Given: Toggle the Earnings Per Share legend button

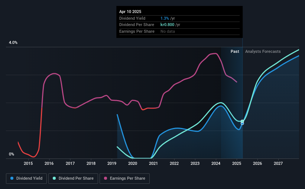Looking at the screenshot, I should coord(124,179).
